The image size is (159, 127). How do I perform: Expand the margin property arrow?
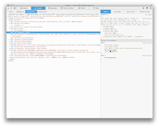tap(104, 26)
